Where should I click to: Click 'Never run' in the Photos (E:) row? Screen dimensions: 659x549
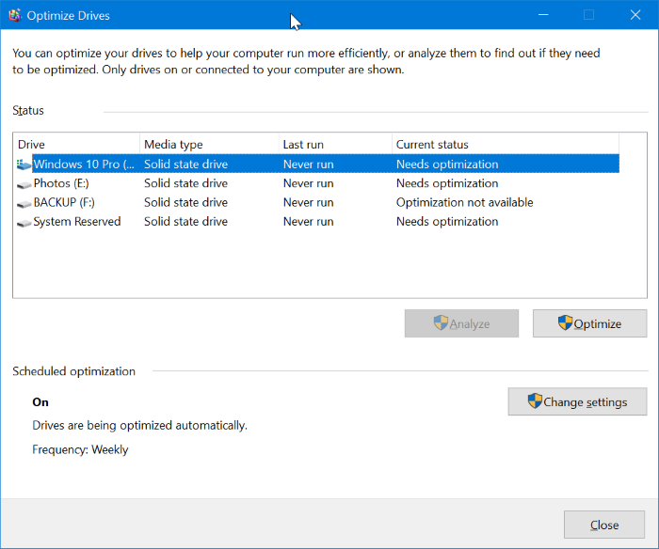pos(308,183)
